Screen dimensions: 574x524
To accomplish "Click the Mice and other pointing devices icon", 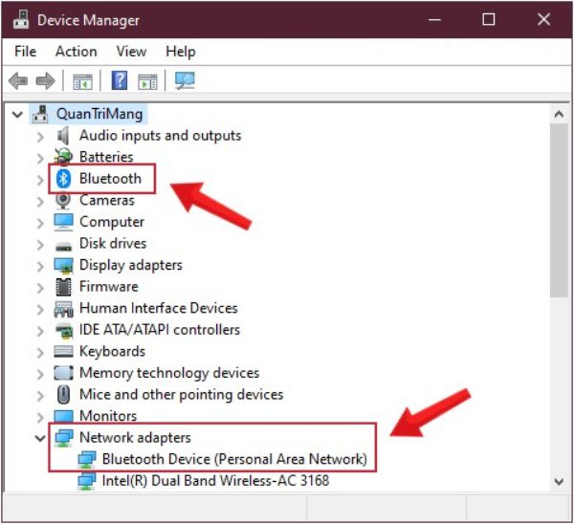I will 64,395.
